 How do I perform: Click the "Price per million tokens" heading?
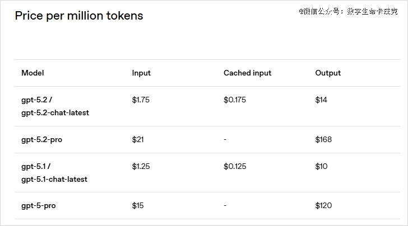click(x=78, y=16)
